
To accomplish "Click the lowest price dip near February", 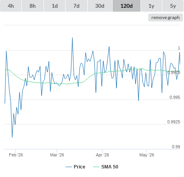I will pos(12,137).
